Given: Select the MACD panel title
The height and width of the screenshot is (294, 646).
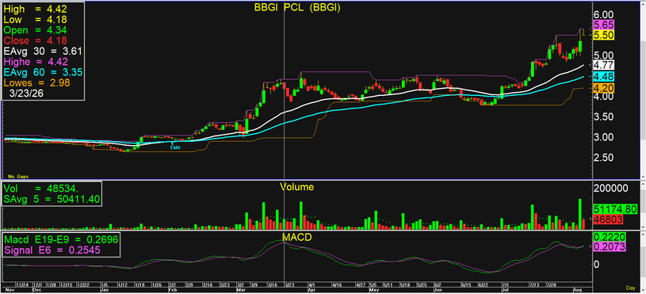Looking at the screenshot, I should tap(297, 237).
